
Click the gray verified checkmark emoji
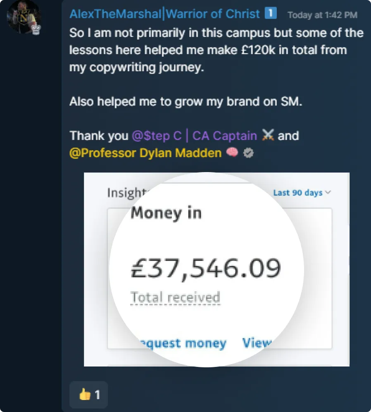coord(248,153)
